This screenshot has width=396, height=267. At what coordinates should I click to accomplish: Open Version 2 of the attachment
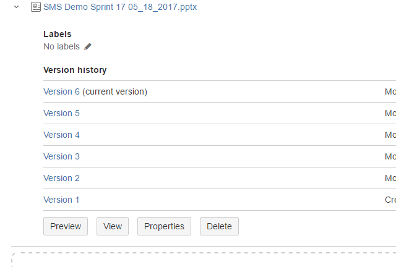click(61, 178)
